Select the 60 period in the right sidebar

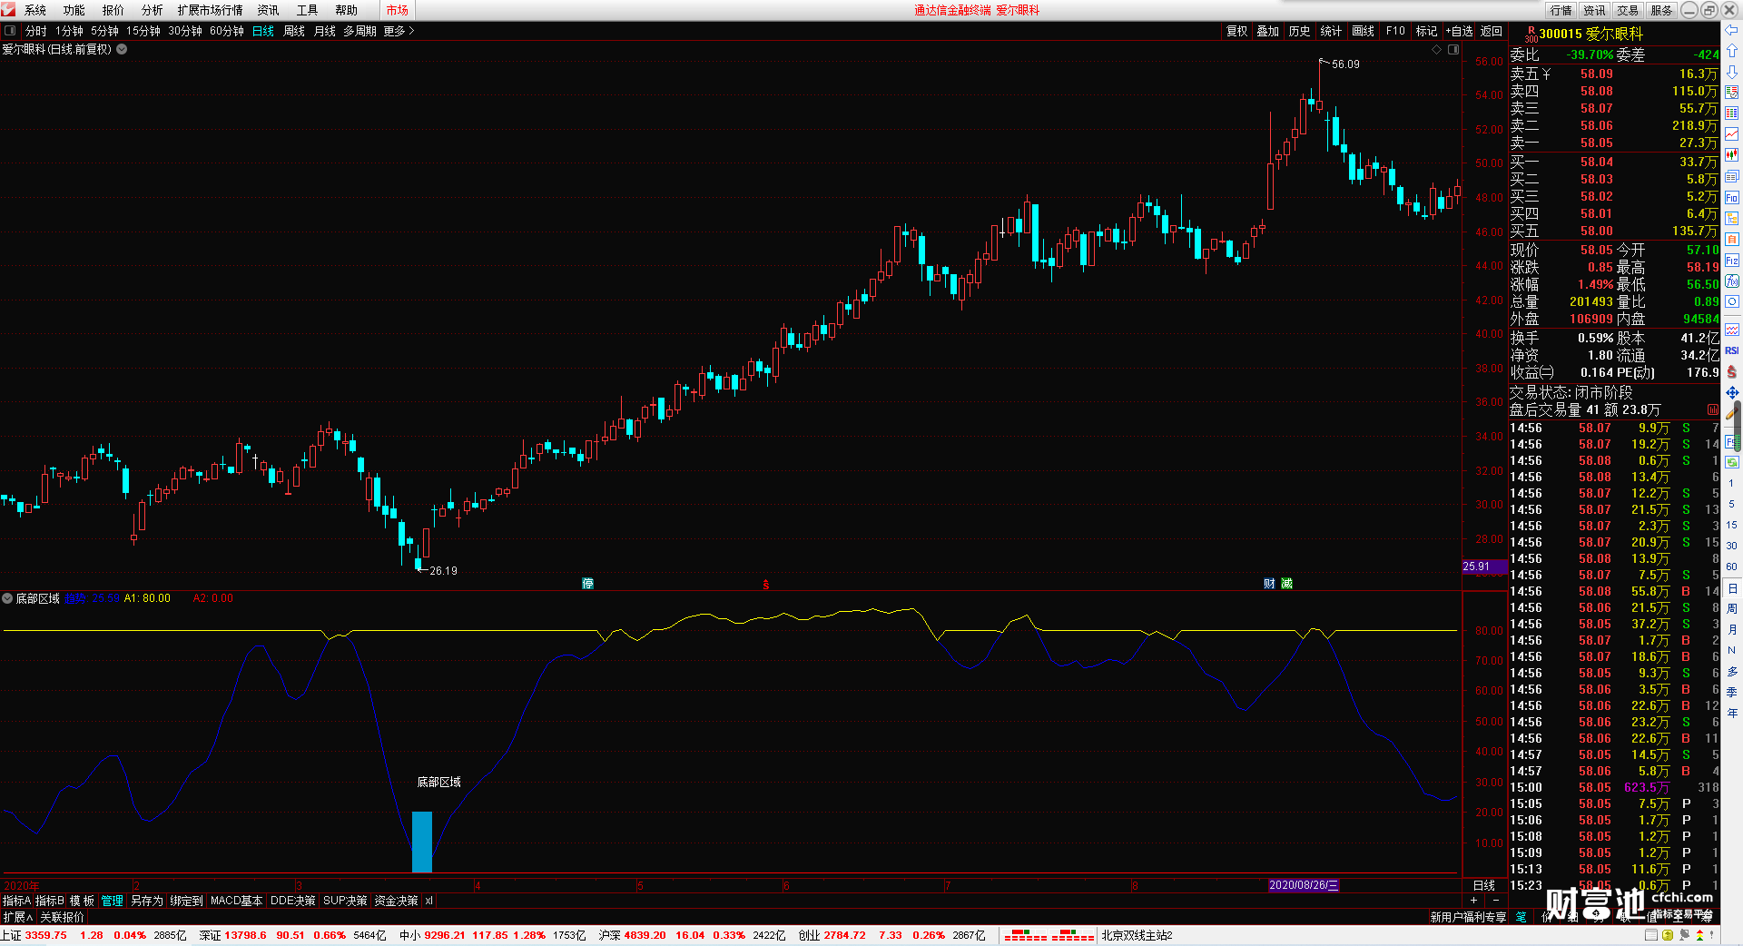1732,567
